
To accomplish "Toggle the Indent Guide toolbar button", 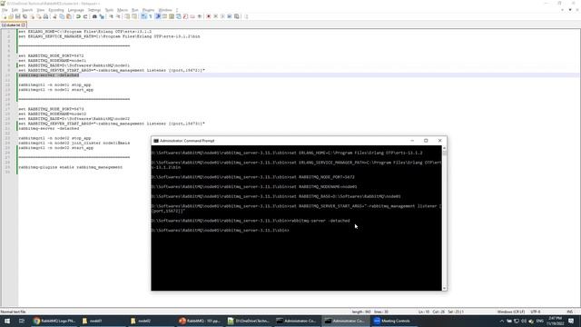I will click(x=157, y=16).
